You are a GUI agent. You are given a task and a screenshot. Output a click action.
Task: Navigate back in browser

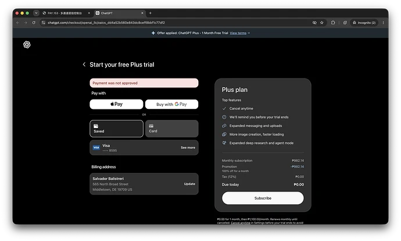coord(17,23)
